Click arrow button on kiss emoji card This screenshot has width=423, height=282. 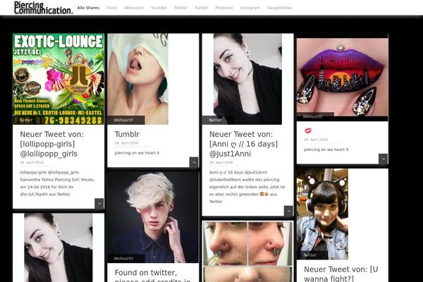(383, 159)
